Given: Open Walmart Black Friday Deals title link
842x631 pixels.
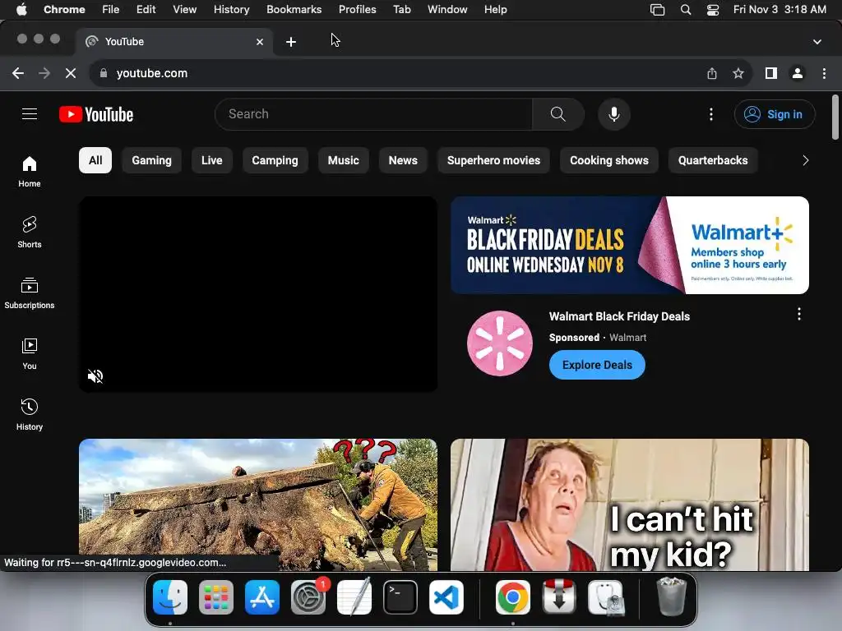Looking at the screenshot, I should pyautogui.click(x=619, y=316).
